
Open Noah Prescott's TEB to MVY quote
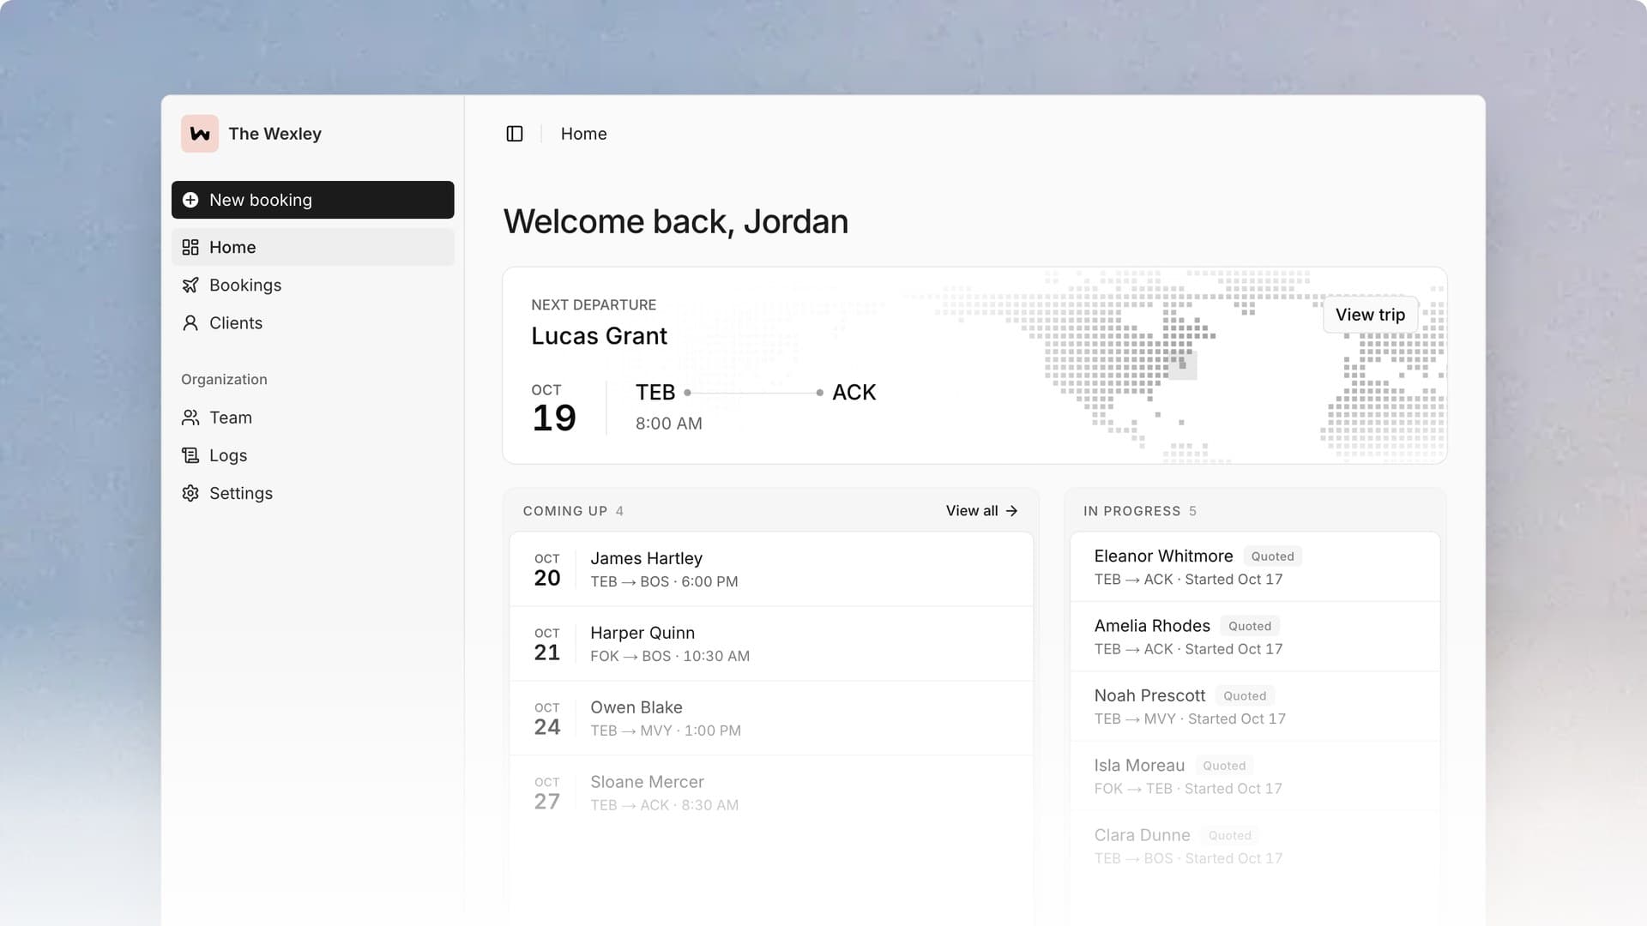pyautogui.click(x=1255, y=707)
